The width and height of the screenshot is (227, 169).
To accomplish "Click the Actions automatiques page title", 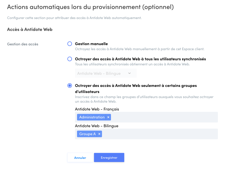I will coord(90,7).
